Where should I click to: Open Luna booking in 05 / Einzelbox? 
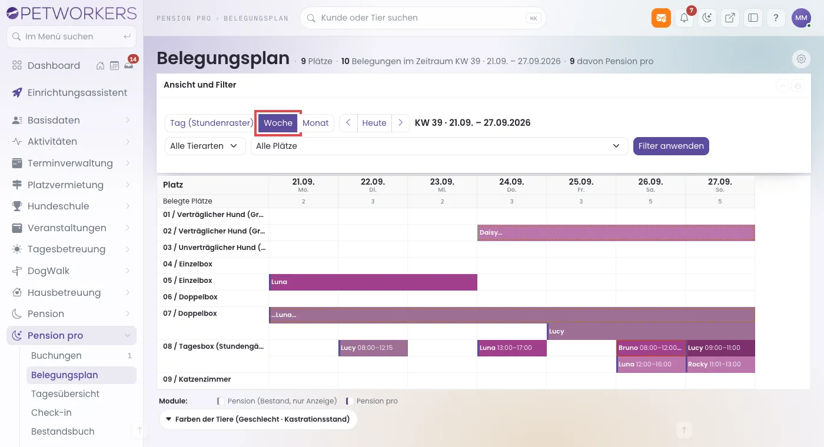(373, 282)
